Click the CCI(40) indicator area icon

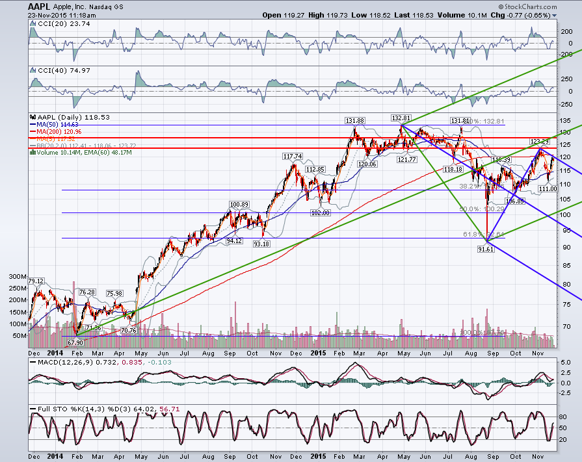coord(33,70)
